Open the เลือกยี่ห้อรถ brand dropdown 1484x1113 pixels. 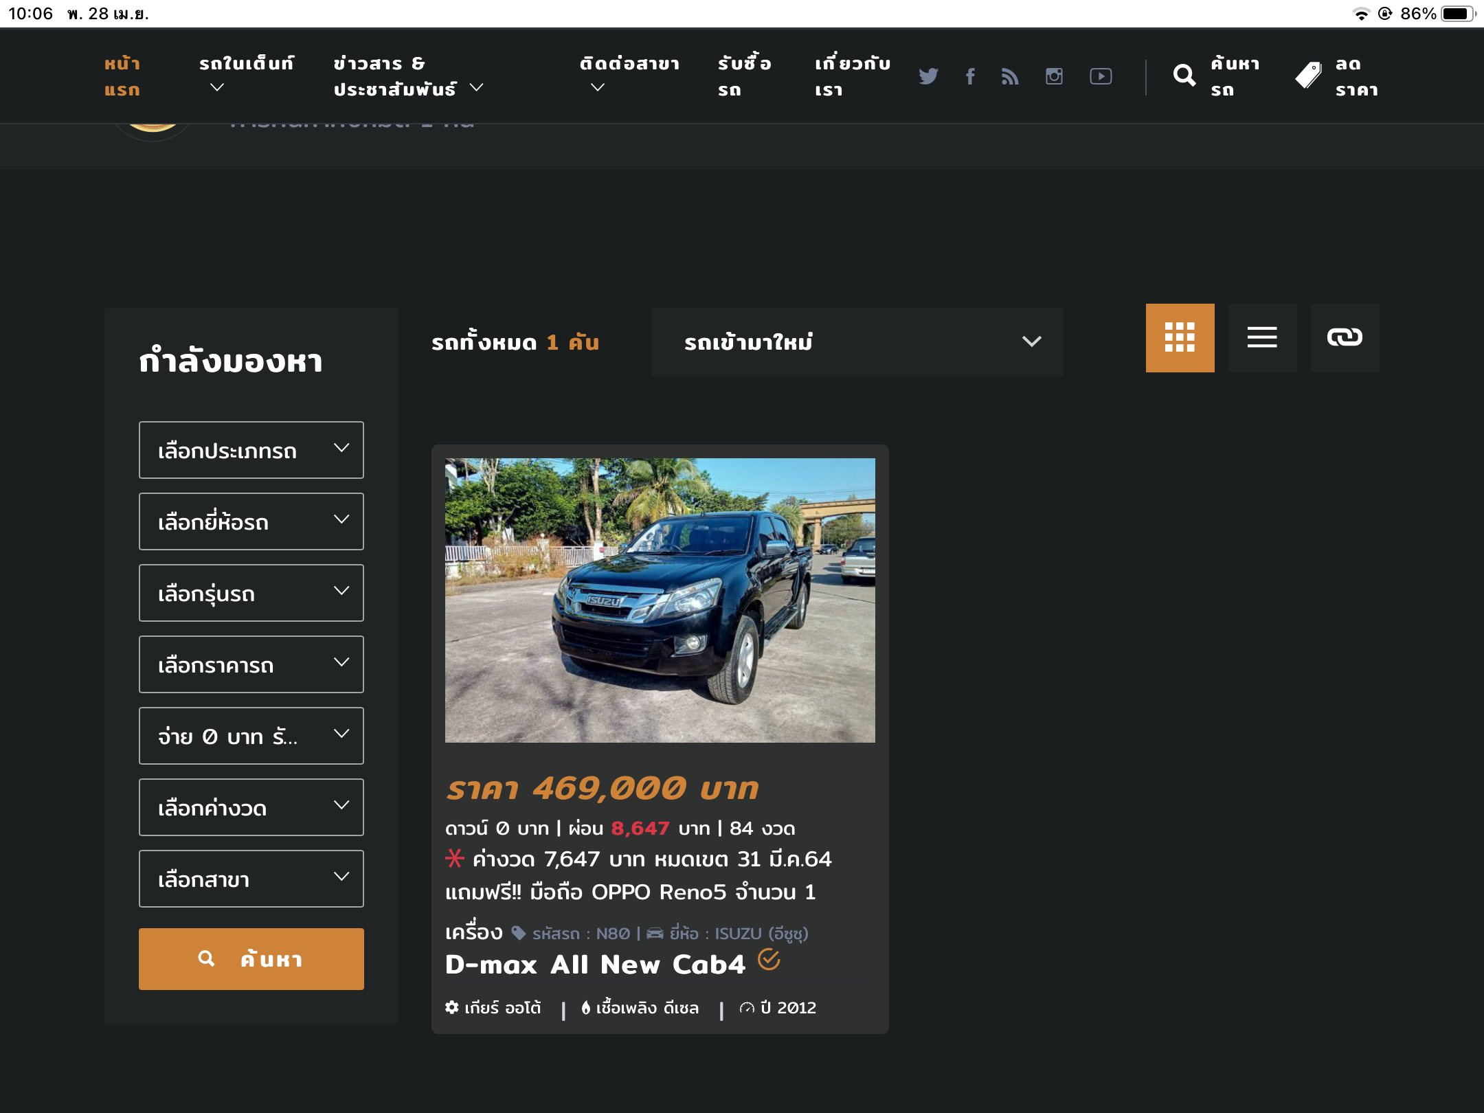pos(251,521)
